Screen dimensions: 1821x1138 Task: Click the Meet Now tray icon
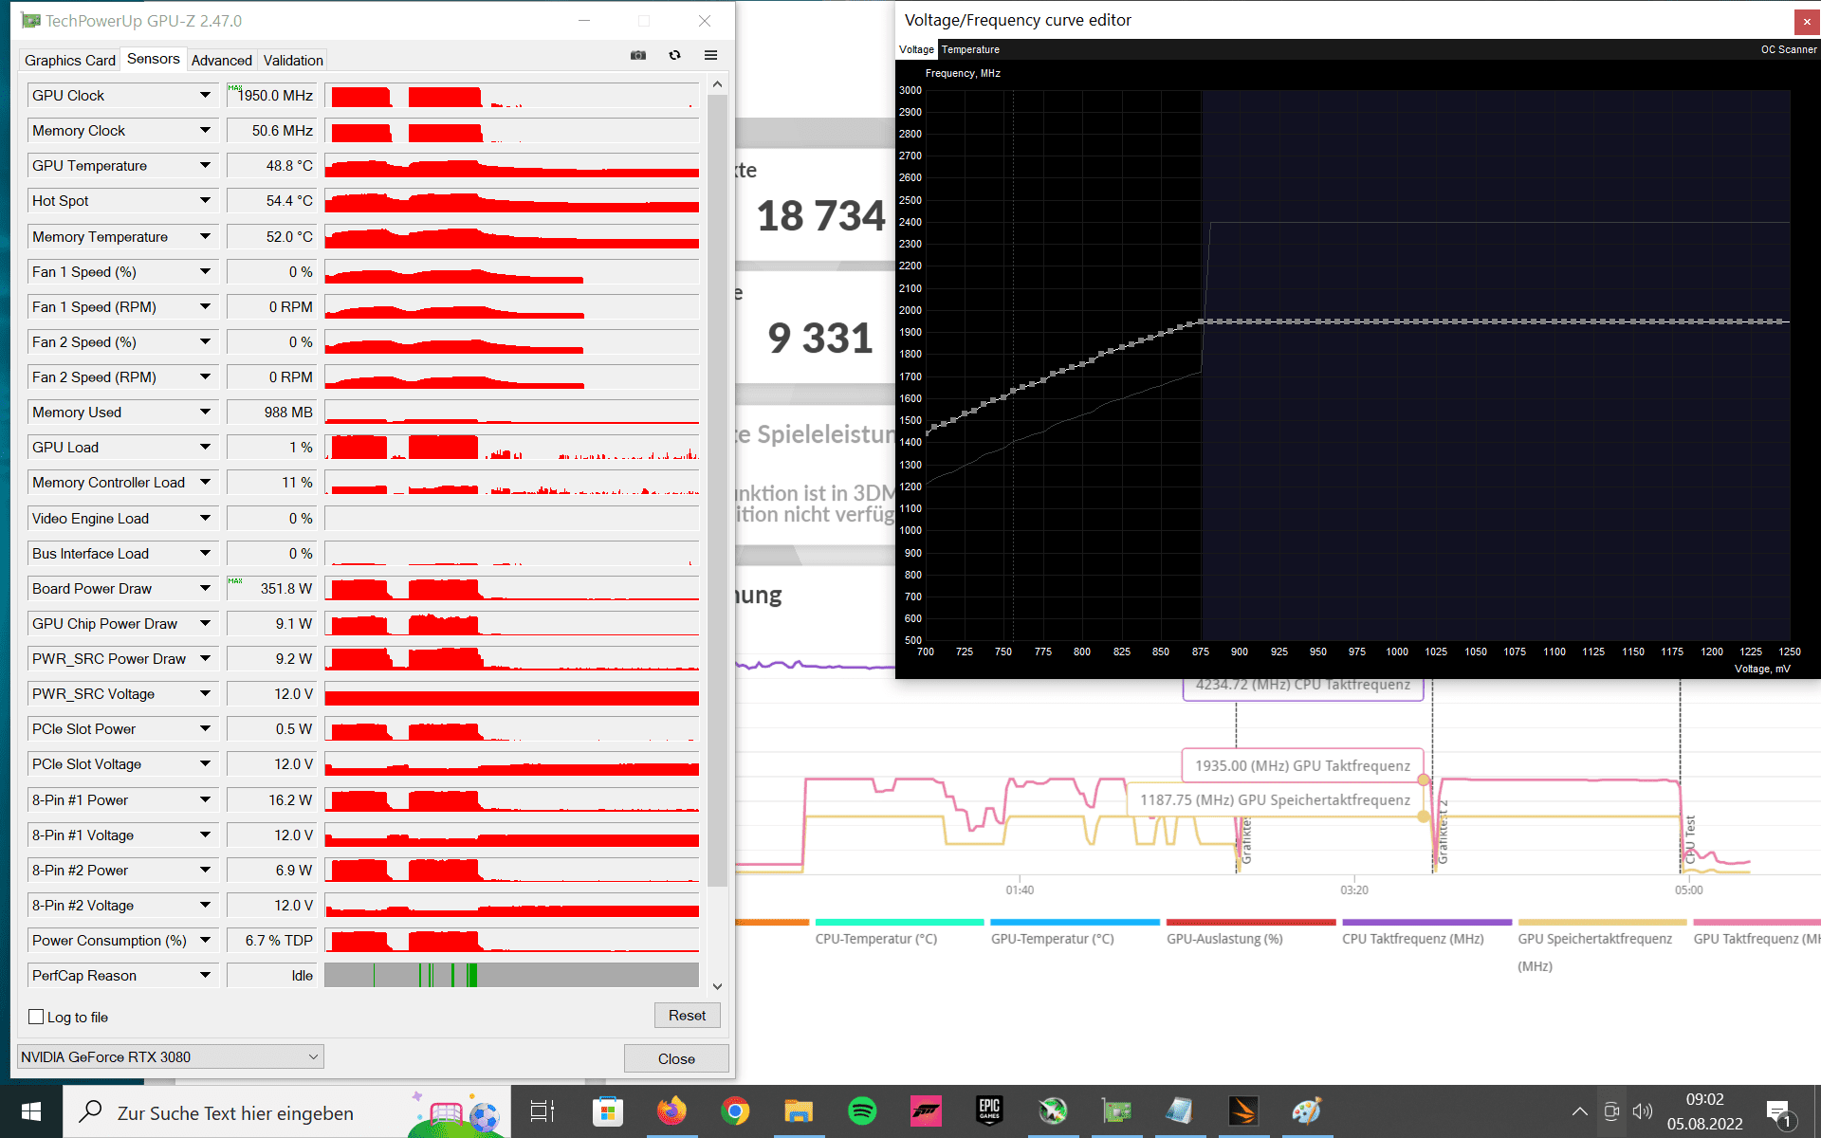1611,1111
